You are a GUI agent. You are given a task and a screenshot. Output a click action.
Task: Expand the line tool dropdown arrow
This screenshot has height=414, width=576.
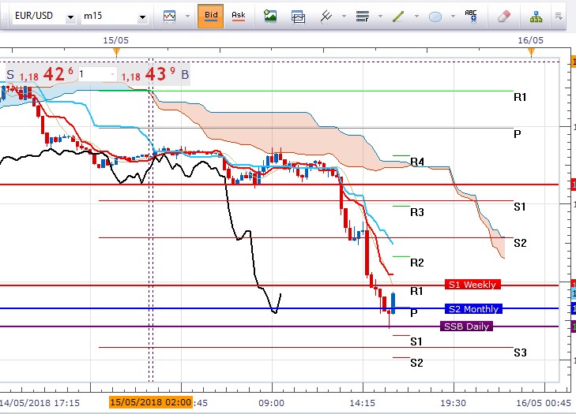click(416, 16)
